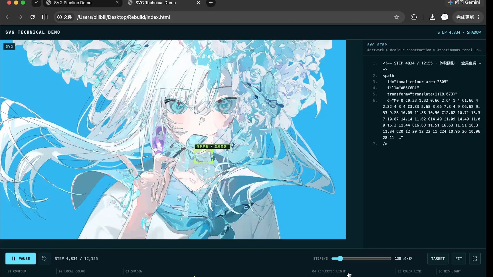Click the browser back arrow
The image size is (493, 277).
pyautogui.click(x=8, y=17)
